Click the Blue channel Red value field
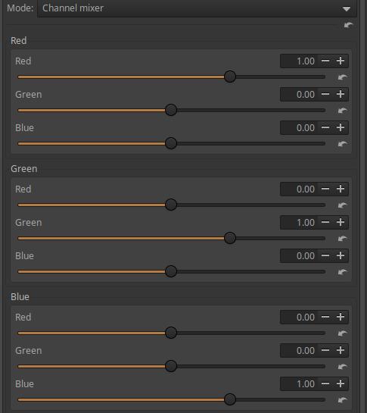This screenshot has width=367, height=413. [x=299, y=317]
